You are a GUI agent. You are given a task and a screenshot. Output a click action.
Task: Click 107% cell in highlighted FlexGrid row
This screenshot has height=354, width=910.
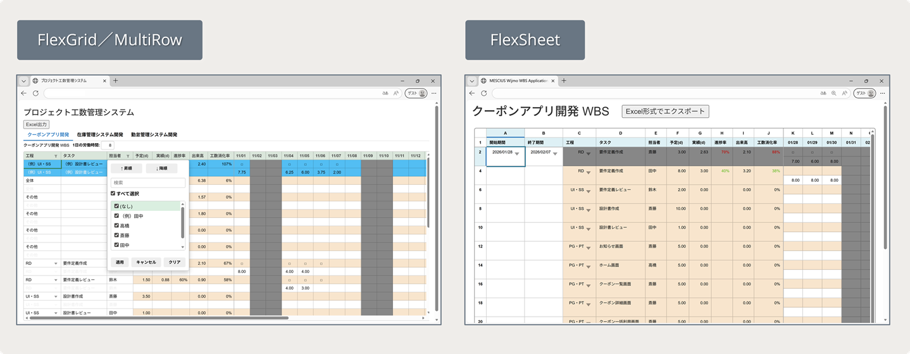click(221, 164)
